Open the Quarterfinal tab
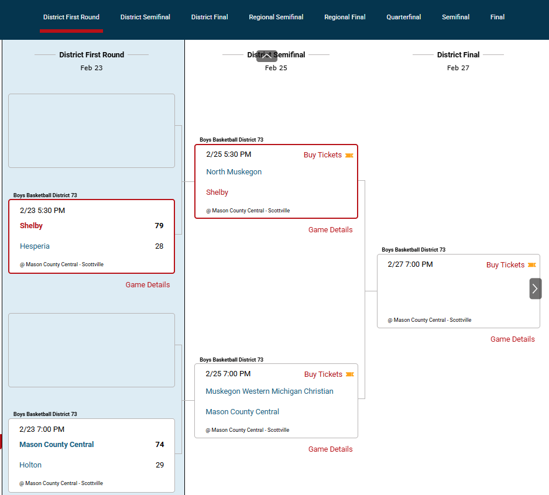This screenshot has width=549, height=495. pos(403,17)
